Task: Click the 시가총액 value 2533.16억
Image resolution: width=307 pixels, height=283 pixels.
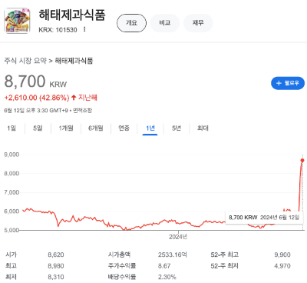Action: click(x=172, y=255)
